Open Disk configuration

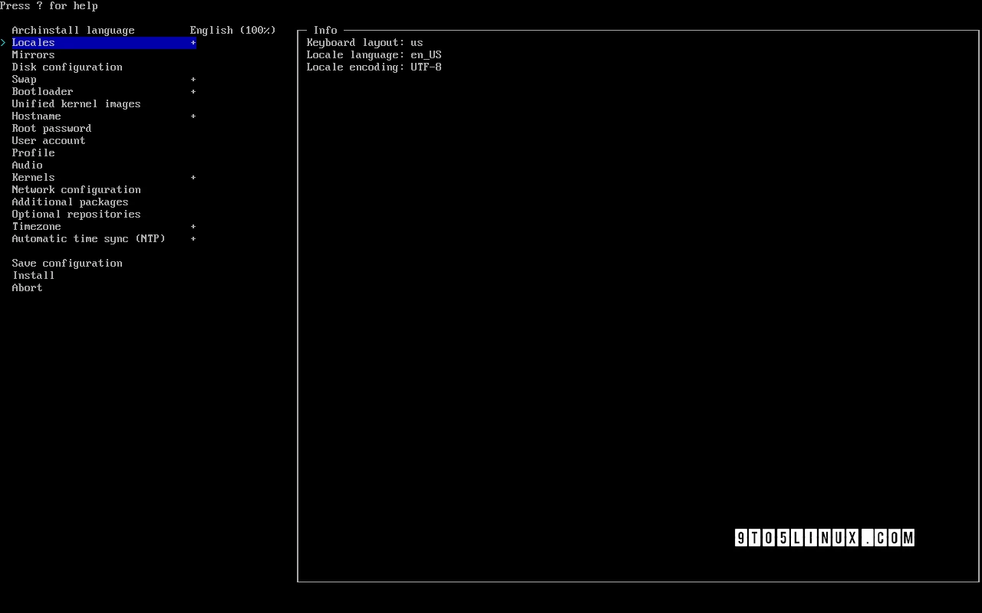pyautogui.click(x=67, y=67)
